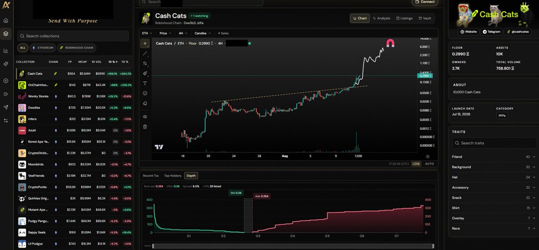The image size is (539, 250).
Task: Click the Cash Cats collection avatar
Action: point(146,18)
